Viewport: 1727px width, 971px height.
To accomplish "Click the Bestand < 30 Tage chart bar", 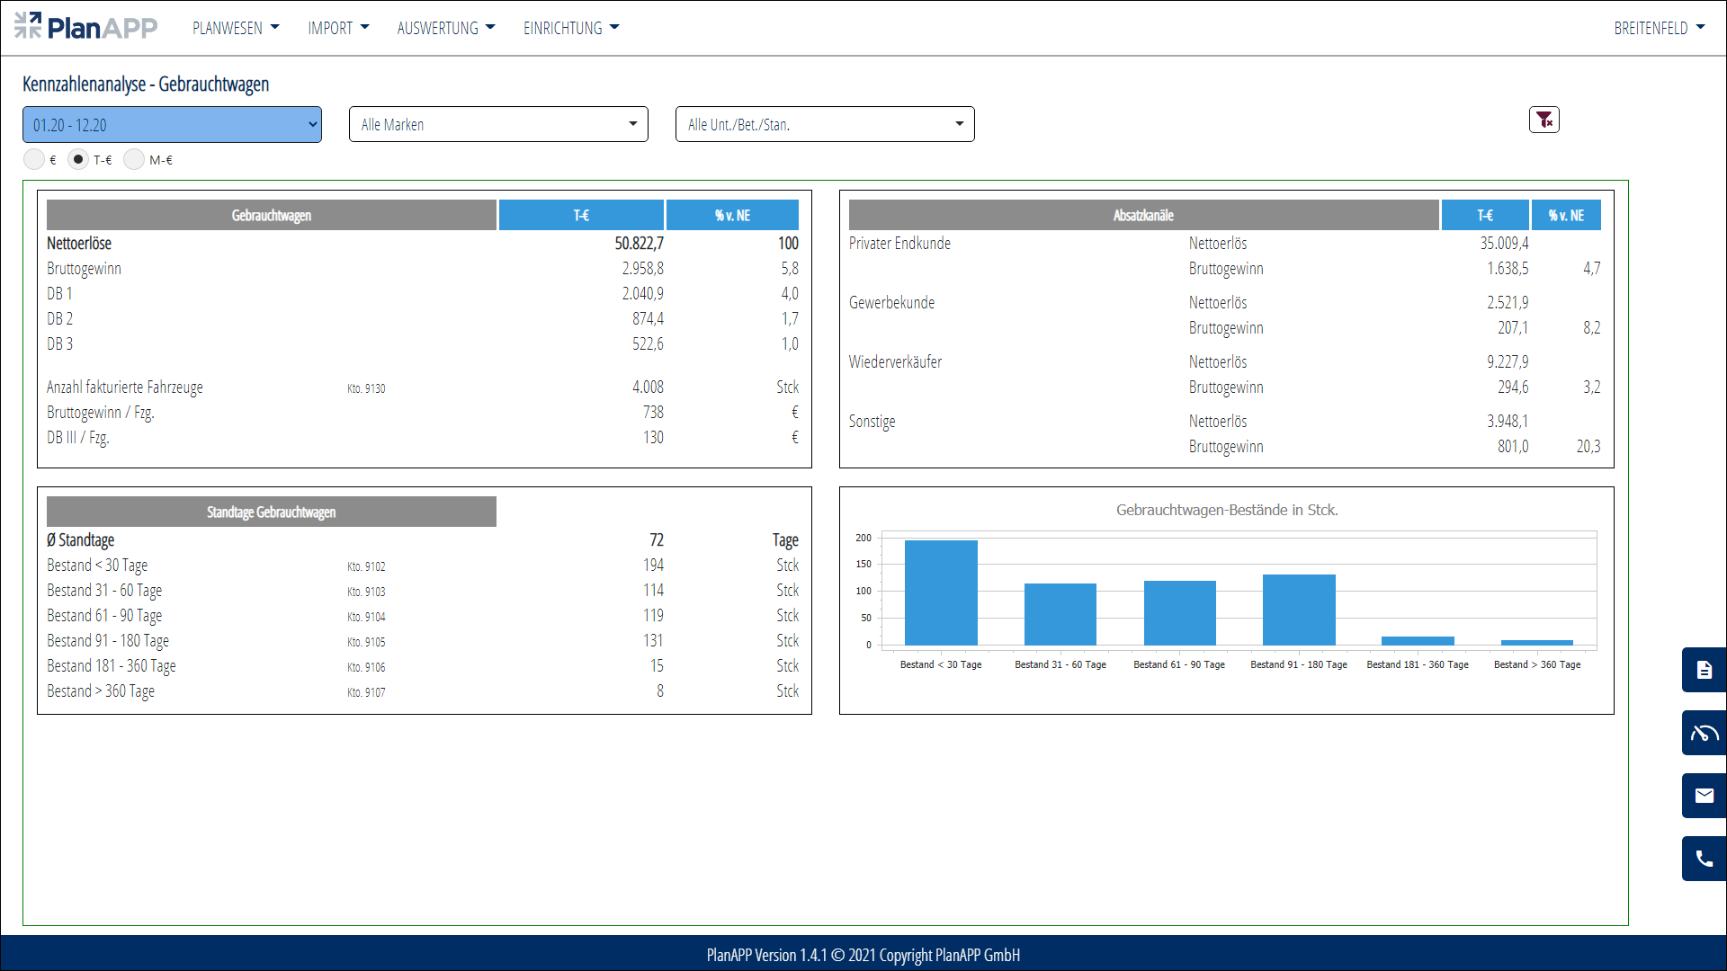I will click(x=941, y=592).
